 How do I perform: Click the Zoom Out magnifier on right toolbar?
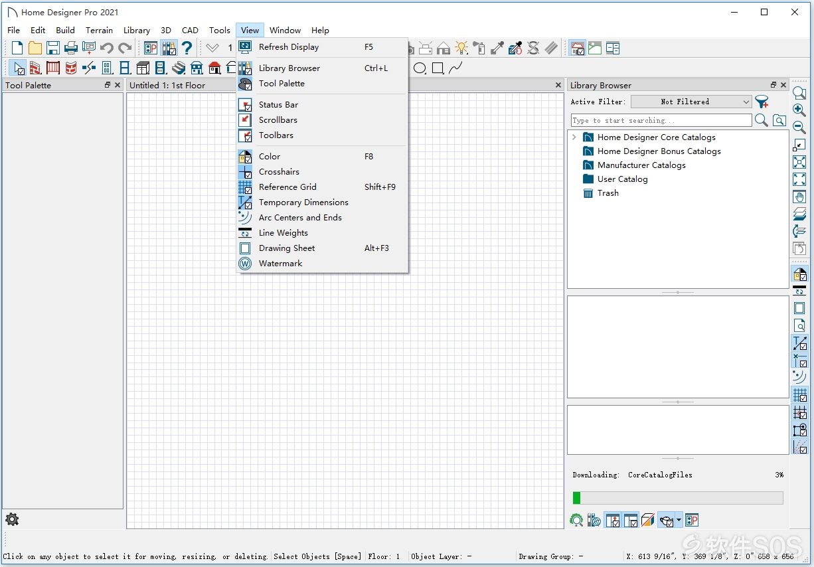click(x=799, y=127)
